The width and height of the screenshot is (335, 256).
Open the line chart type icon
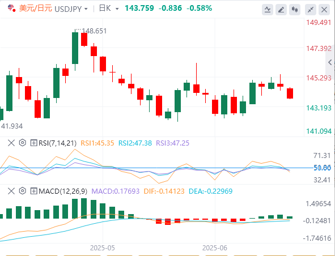268,10
